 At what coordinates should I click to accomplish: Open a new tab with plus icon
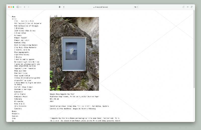click(x=188, y=7)
